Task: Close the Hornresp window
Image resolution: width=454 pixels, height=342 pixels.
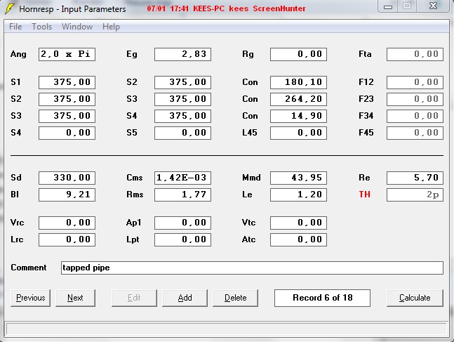Action: coord(433,6)
